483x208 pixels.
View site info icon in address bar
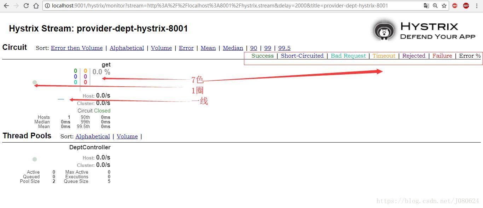click(47, 6)
